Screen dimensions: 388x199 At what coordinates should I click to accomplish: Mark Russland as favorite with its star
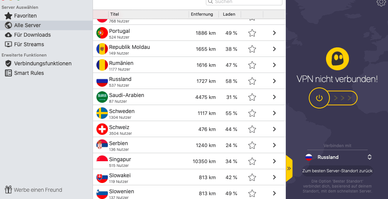[252, 81]
